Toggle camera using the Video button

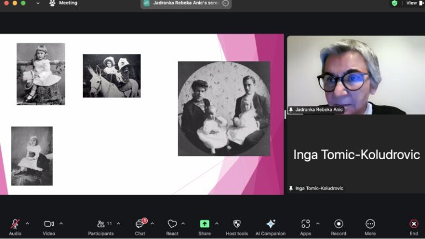(x=49, y=224)
